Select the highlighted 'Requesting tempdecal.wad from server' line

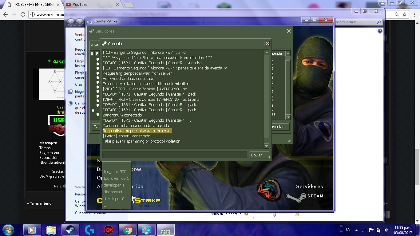pyautogui.click(x=137, y=131)
